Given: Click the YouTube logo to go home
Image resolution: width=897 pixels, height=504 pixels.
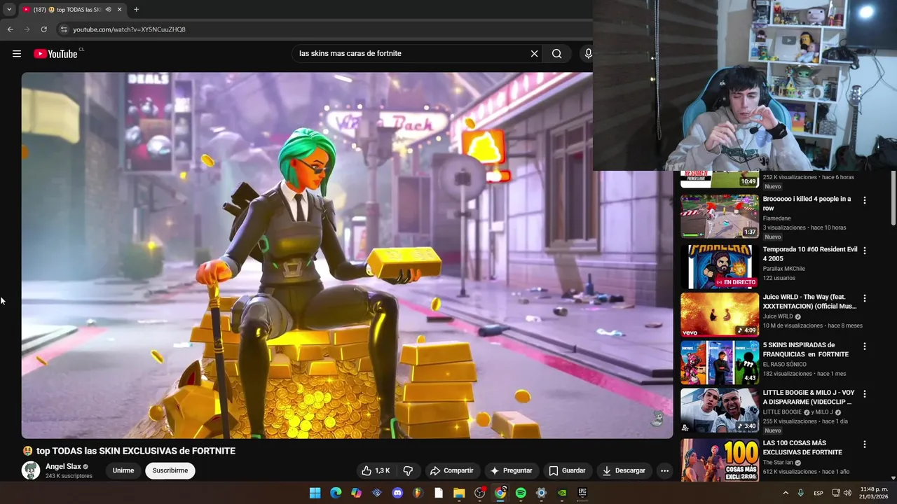Looking at the screenshot, I should [x=55, y=54].
